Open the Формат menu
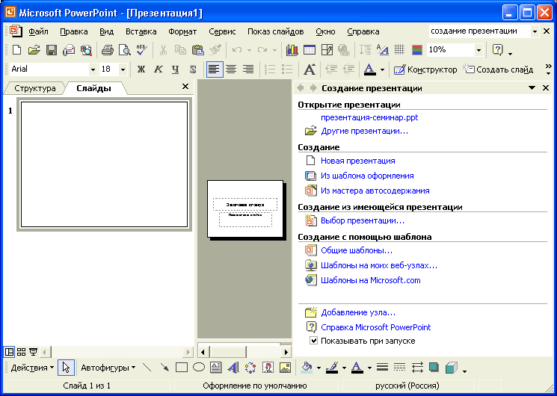 [x=182, y=31]
